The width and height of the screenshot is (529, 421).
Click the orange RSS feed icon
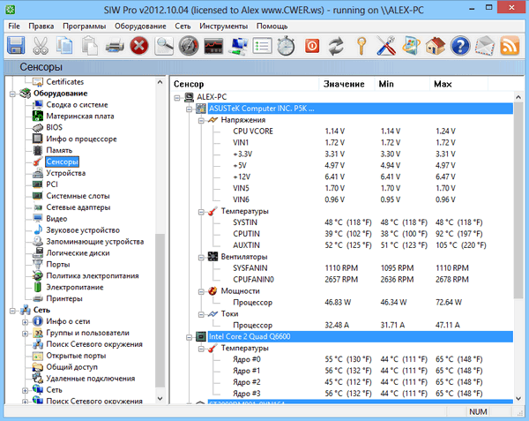(509, 45)
